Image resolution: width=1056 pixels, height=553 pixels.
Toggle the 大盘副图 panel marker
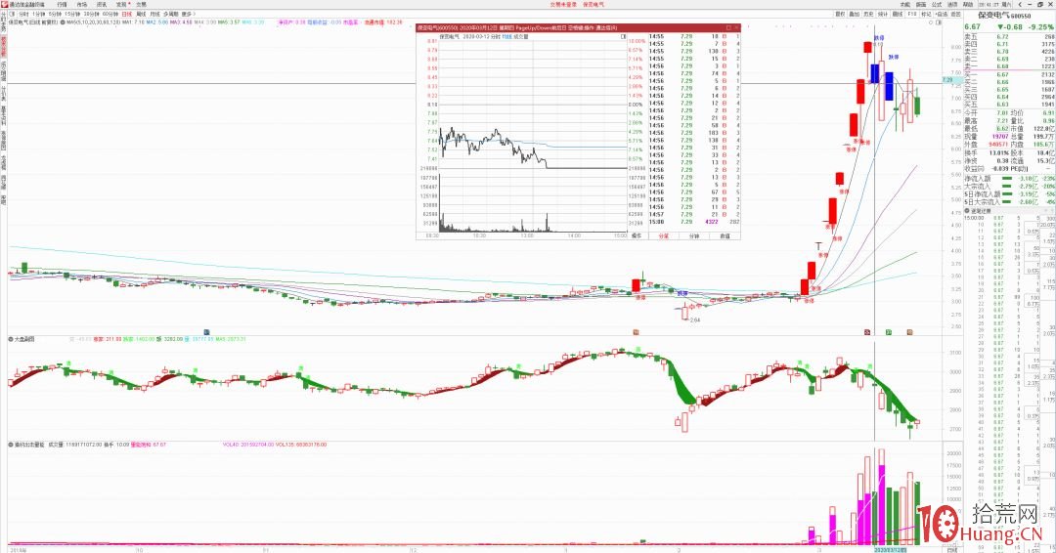click(x=12, y=339)
